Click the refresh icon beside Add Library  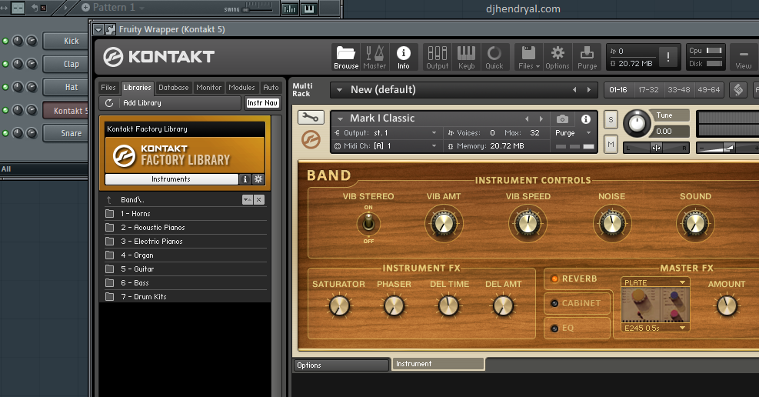(x=109, y=102)
